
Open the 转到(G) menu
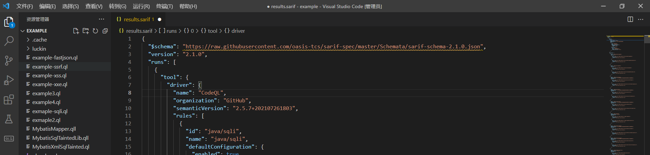118,6
